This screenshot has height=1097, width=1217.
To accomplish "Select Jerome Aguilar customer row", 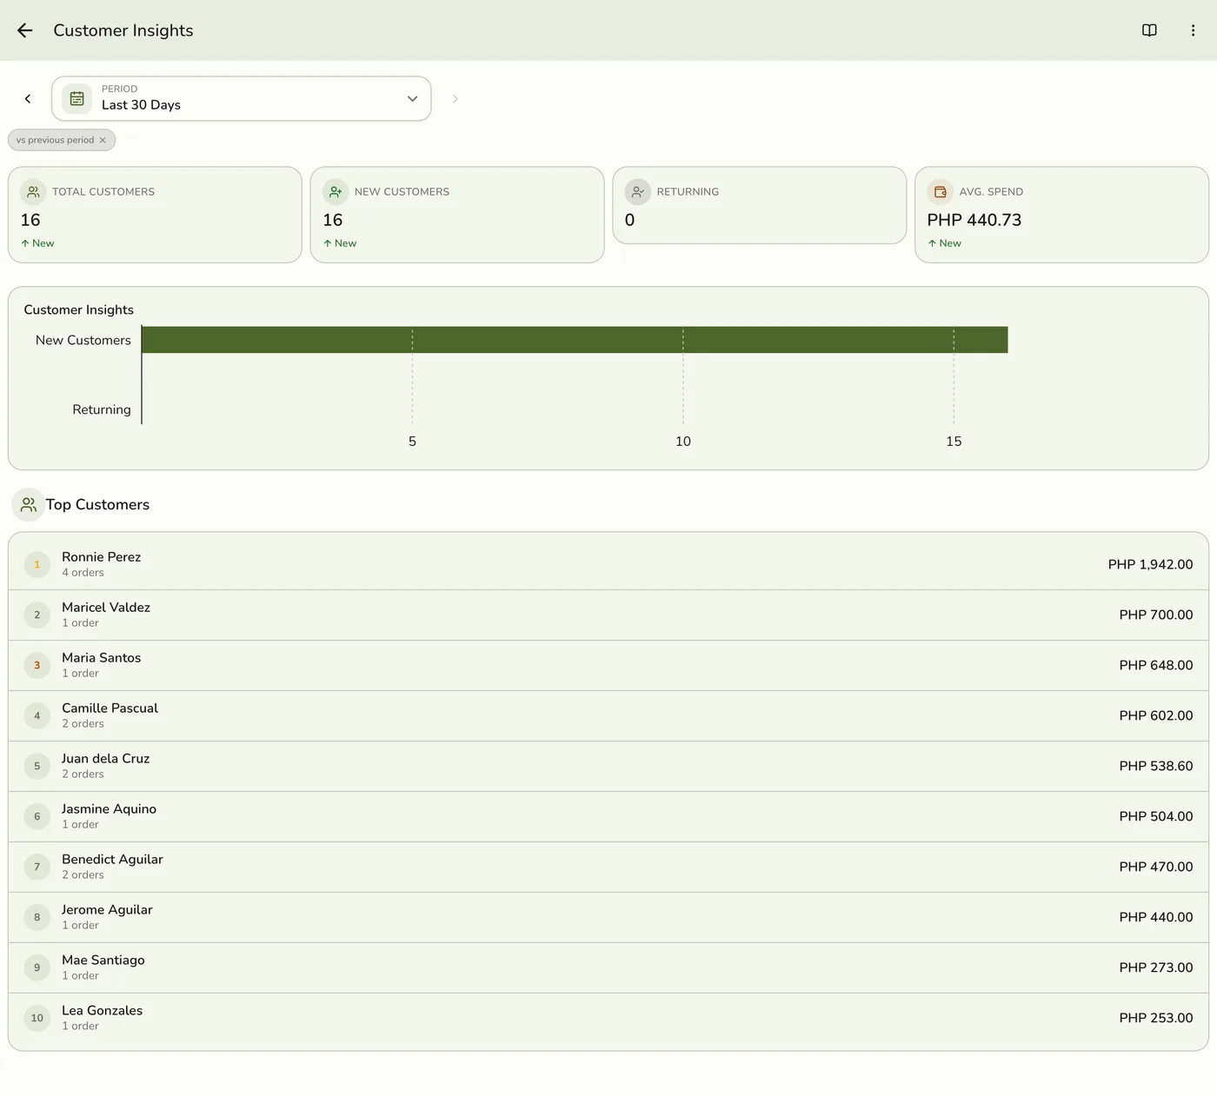I will point(608,918).
